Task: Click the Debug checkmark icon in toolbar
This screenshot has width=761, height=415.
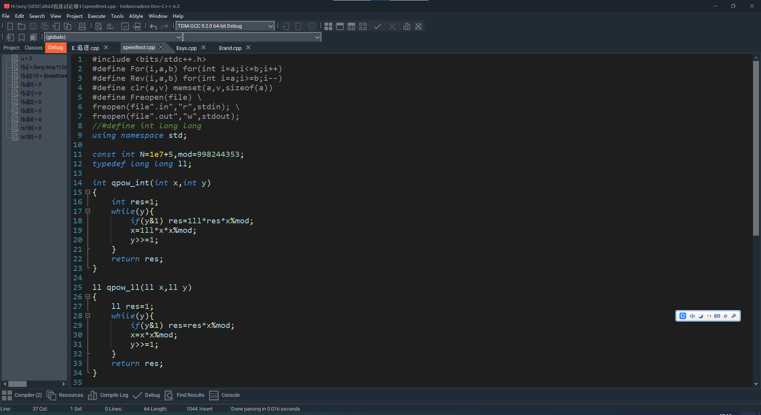Action: tap(377, 26)
